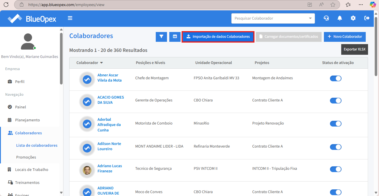Click INTCOM II - Tripulação Fixa cell
Image resolution: width=379 pixels, height=196 pixels.
click(x=274, y=169)
